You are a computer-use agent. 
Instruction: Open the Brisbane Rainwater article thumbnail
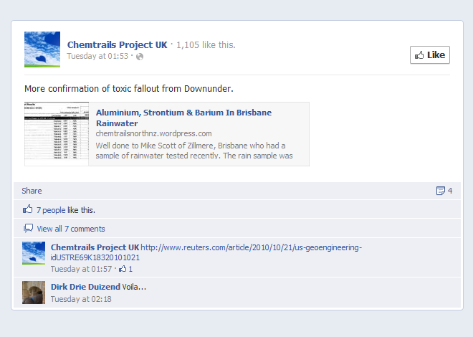pyautogui.click(x=57, y=134)
